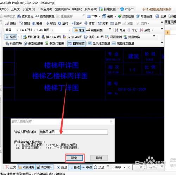Toggle 正交 ortho mode
This screenshot has width=176, height=175.
[11, 167]
